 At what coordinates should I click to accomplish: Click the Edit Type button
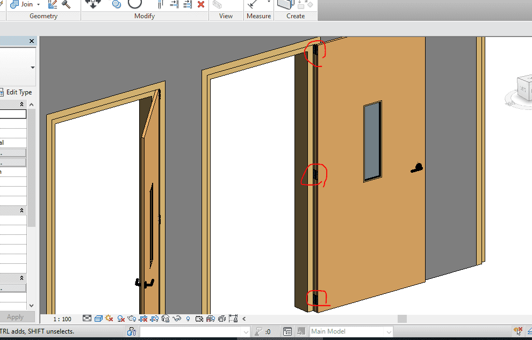pyautogui.click(x=16, y=92)
